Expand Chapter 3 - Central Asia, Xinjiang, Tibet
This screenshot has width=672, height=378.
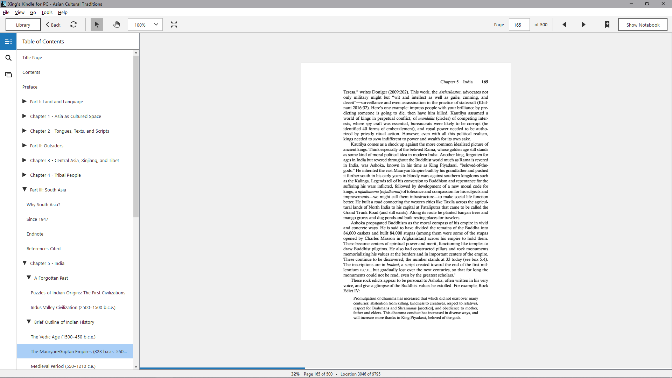coord(24,160)
